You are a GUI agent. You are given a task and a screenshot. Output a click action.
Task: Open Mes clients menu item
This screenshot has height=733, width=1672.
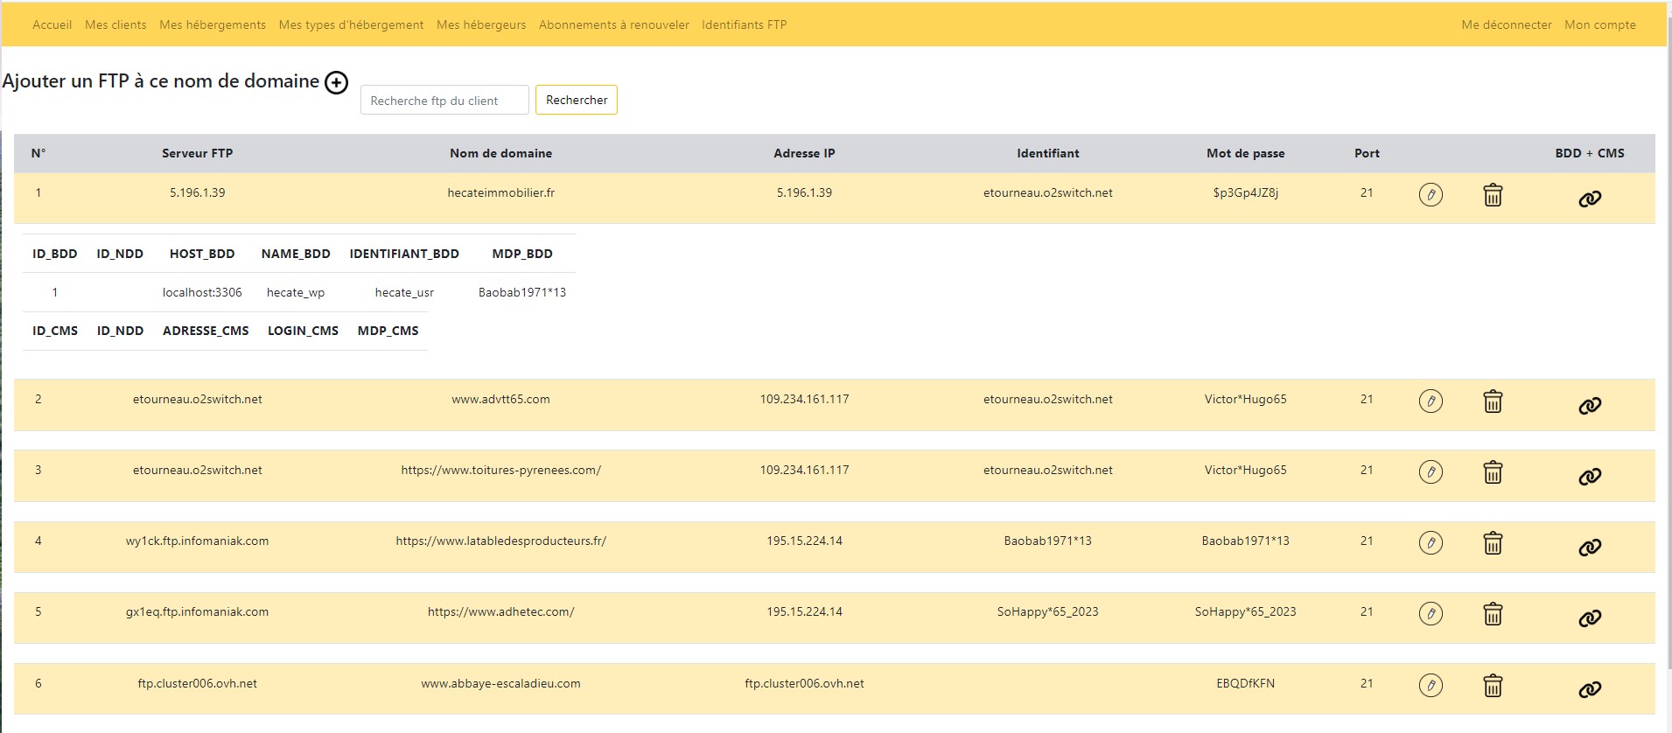point(115,24)
